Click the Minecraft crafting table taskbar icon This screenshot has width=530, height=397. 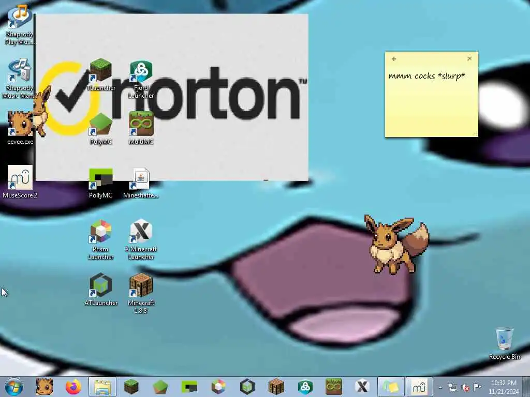276,387
